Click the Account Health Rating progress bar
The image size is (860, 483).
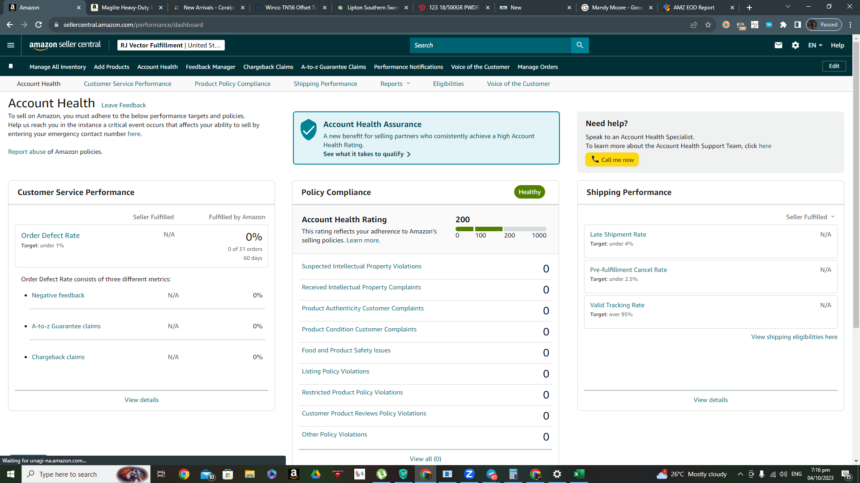coord(501,229)
